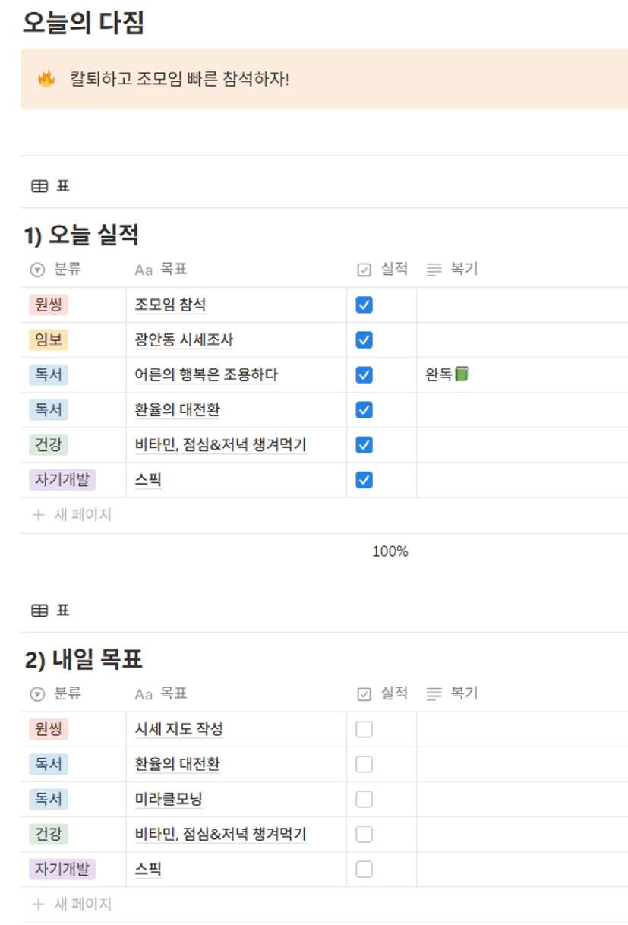Click the Aa 목표 title icon in 오늘 실적
Image resolution: width=628 pixels, height=925 pixels.
pyautogui.click(x=144, y=270)
